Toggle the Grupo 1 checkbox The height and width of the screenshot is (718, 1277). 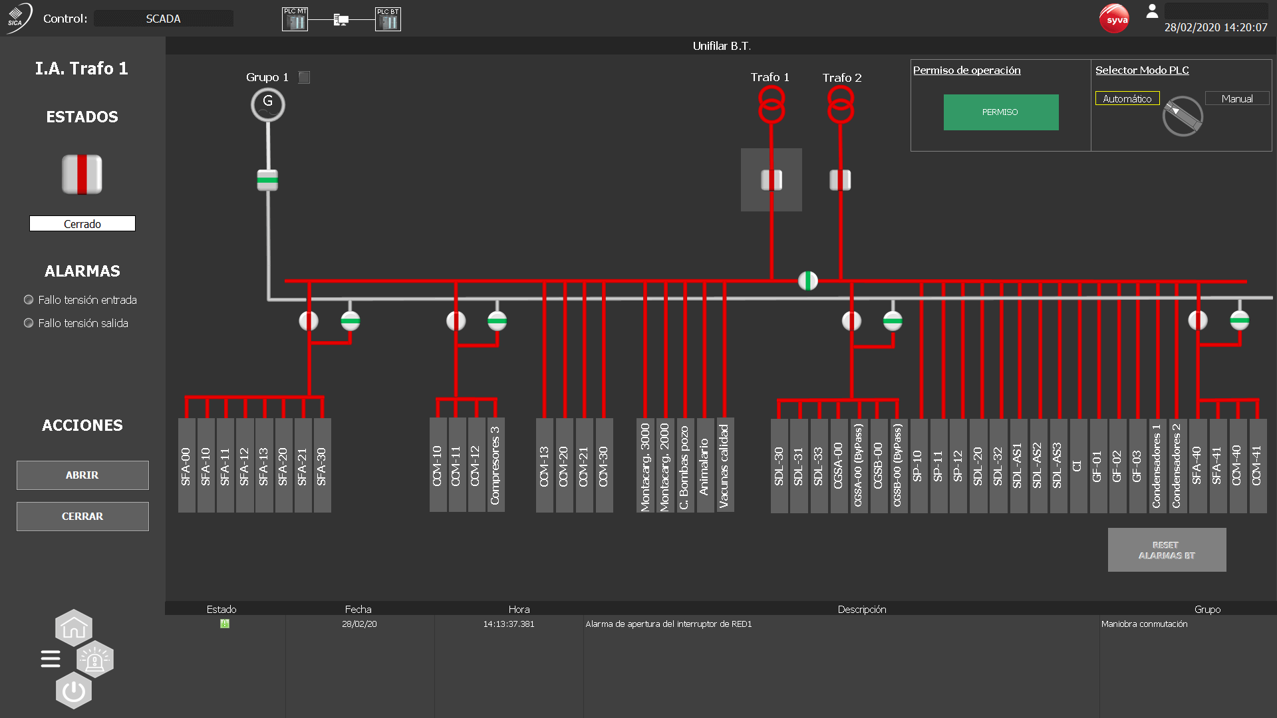pos(304,78)
